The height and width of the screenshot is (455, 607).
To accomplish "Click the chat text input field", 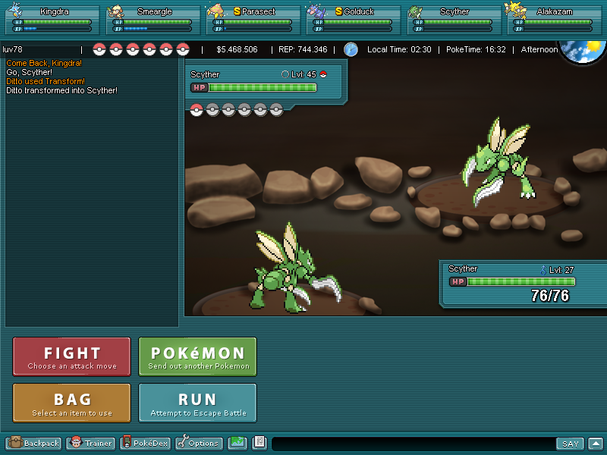I will 414,444.
